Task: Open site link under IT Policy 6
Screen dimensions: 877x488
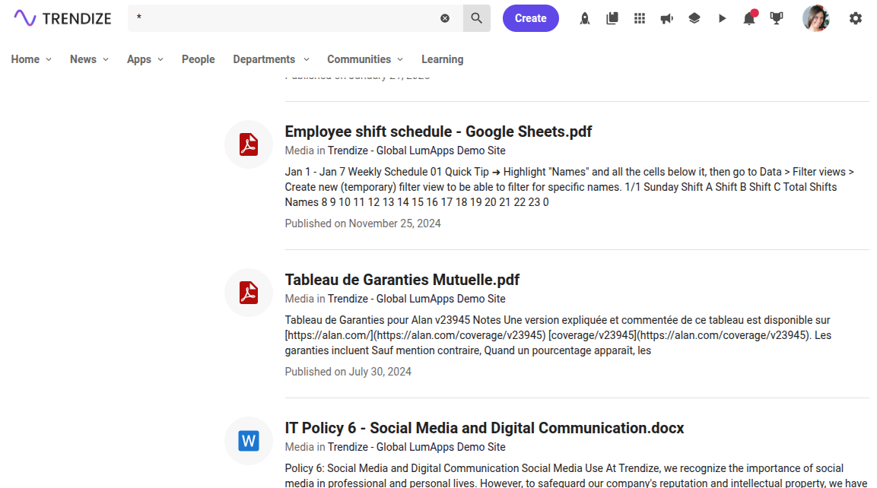Action: tap(417, 447)
